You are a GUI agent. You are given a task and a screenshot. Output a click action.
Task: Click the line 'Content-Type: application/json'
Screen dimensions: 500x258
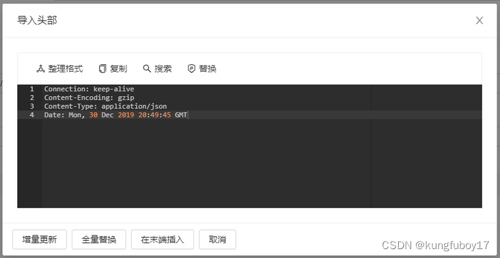pos(105,106)
